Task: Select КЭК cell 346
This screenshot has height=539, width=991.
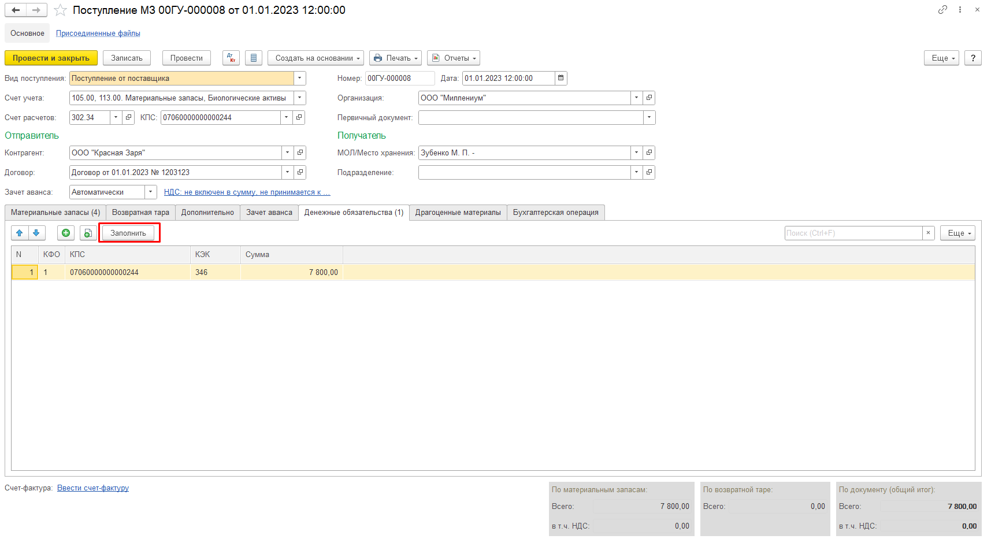Action: click(x=216, y=272)
